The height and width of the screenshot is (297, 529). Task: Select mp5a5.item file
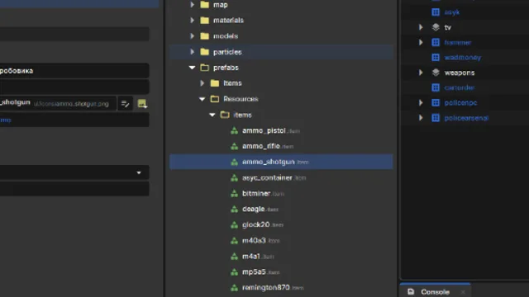pyautogui.click(x=261, y=272)
